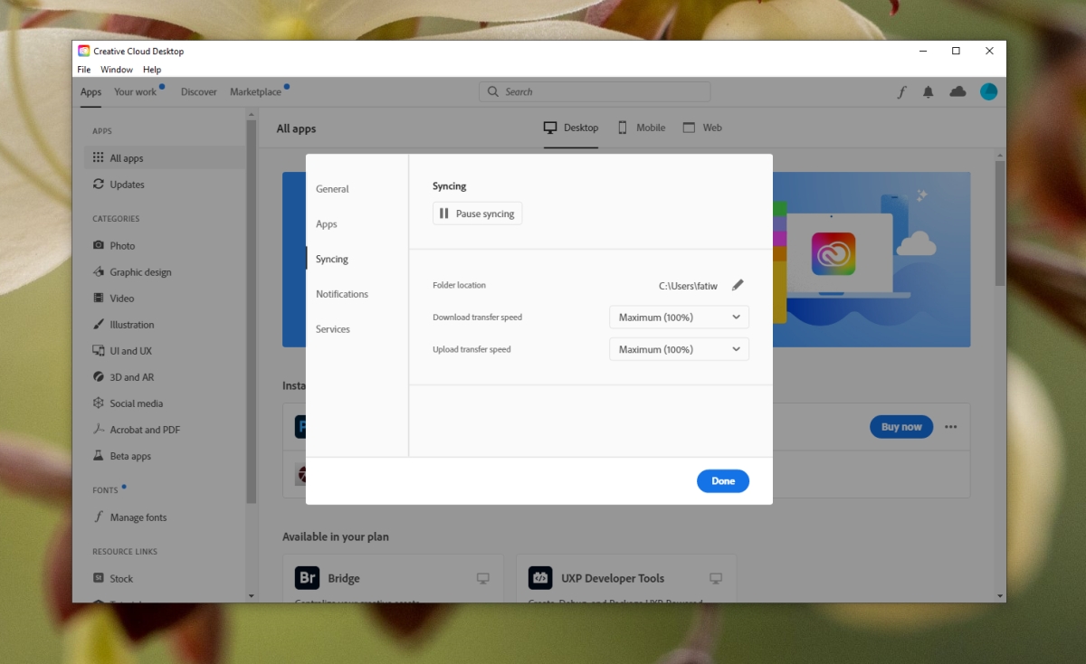Switch to the Your work tab

136,91
